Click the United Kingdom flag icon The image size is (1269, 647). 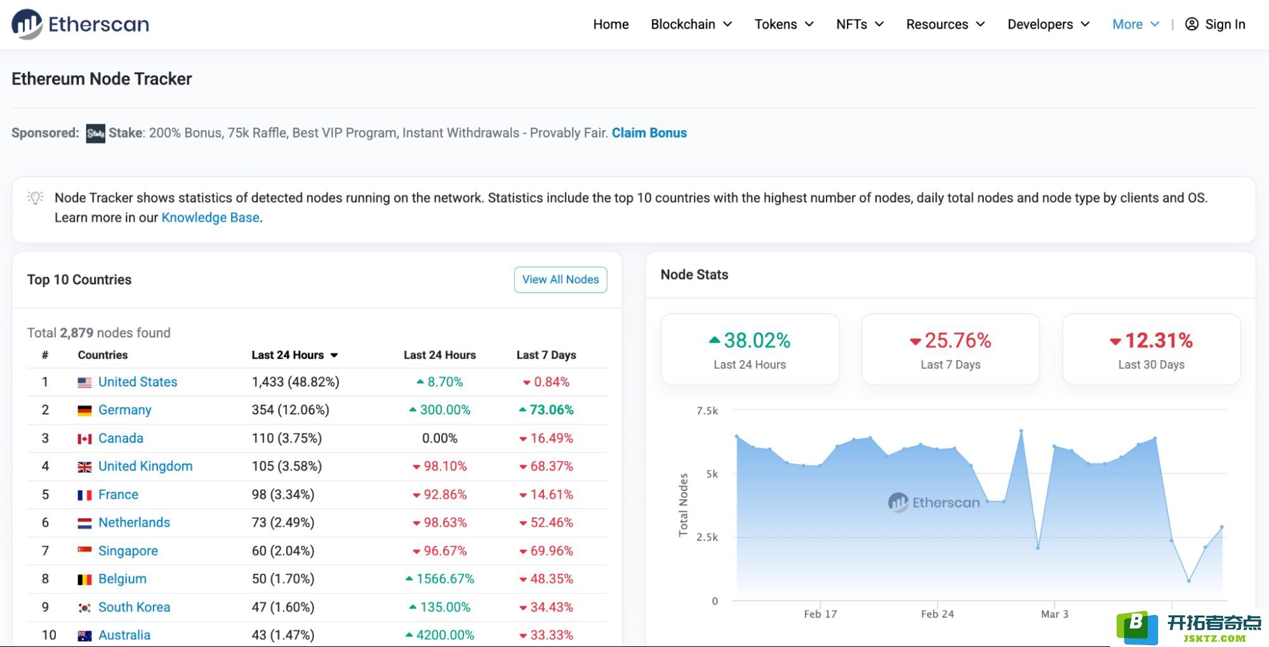coord(84,467)
